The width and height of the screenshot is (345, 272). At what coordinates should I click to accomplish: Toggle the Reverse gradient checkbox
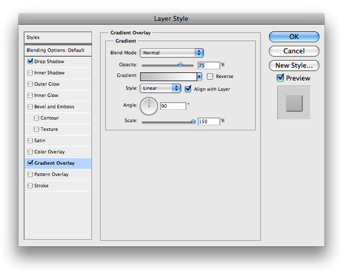coord(210,76)
